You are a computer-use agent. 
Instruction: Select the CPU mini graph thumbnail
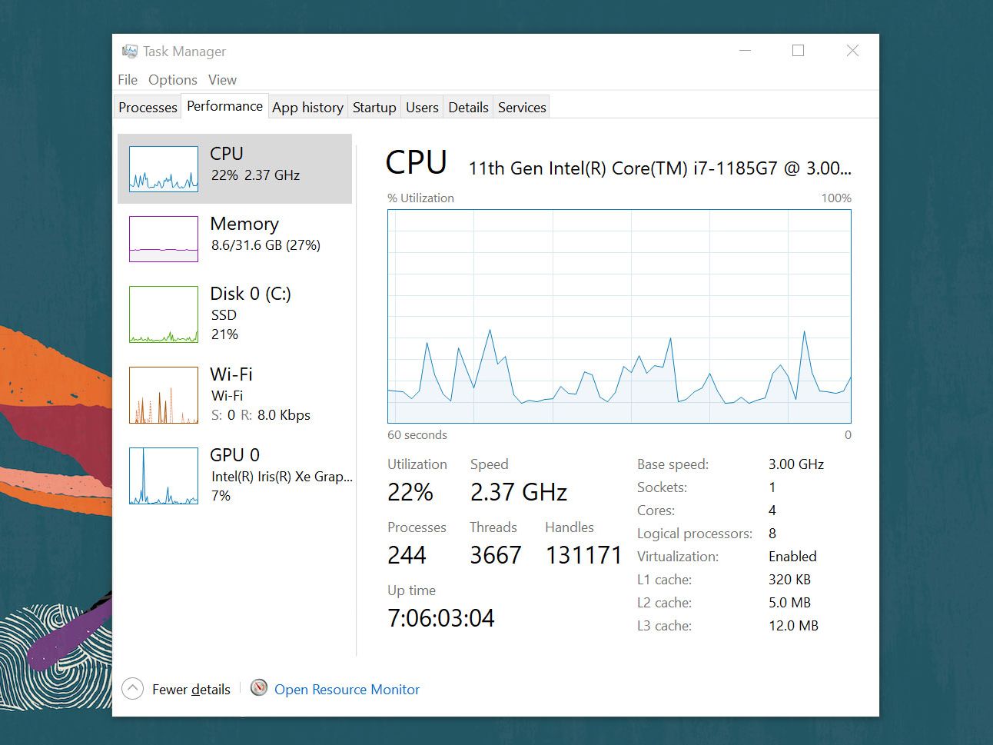[164, 169]
